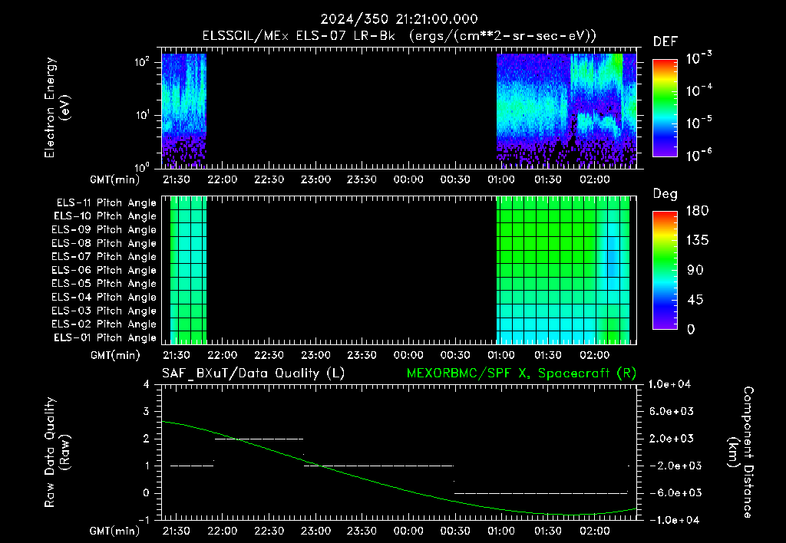
Task: Click the Component Distance (km) axis label
Action: [741, 452]
